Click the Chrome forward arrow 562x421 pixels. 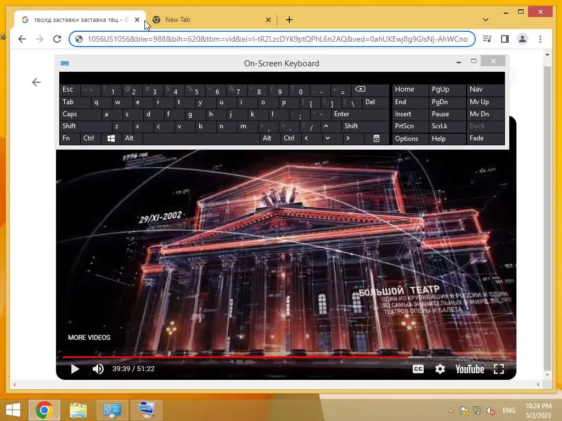tap(40, 39)
